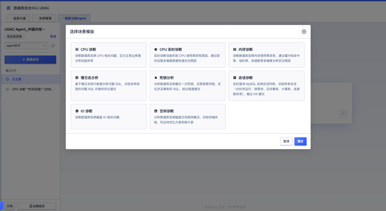The width and height of the screenshot is (386, 211).
Task: Switch to the 实例管理 tab
Action: [44, 18]
